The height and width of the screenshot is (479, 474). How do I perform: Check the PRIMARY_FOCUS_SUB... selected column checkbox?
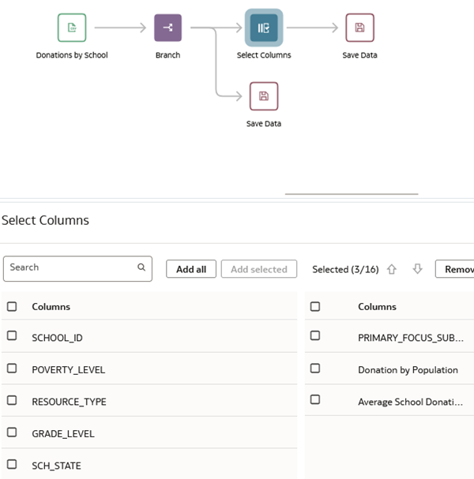(315, 336)
